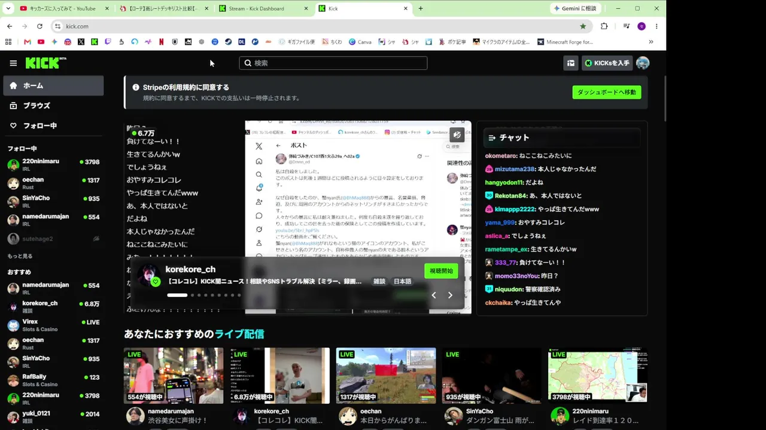
Task: Go back to the previous page
Action: pyautogui.click(x=10, y=26)
